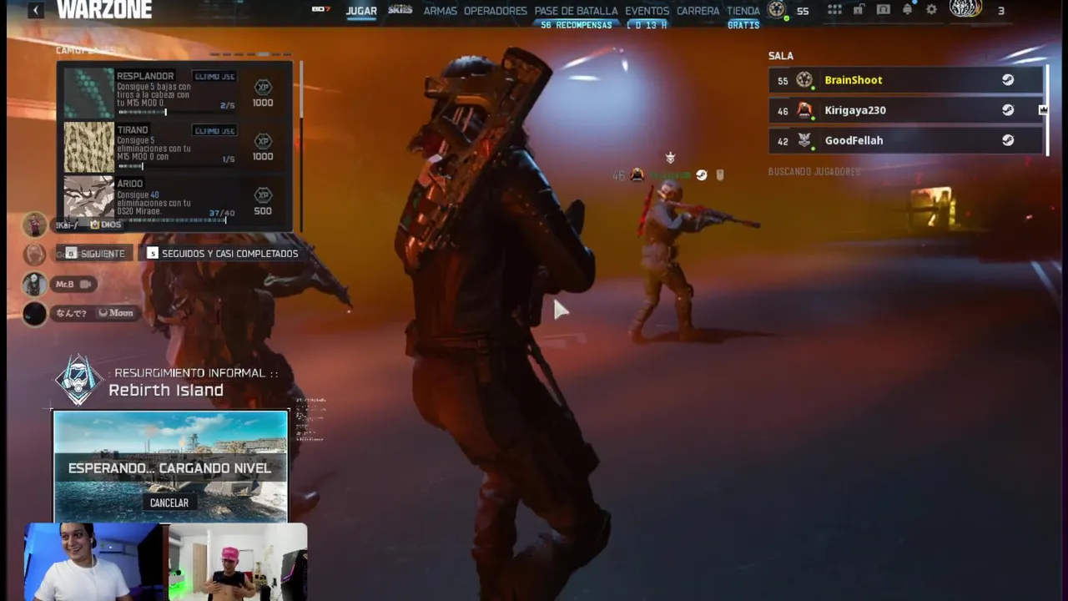Click Steam icon on GoodFellah row
This screenshot has width=1068, height=601.
[x=1008, y=140]
